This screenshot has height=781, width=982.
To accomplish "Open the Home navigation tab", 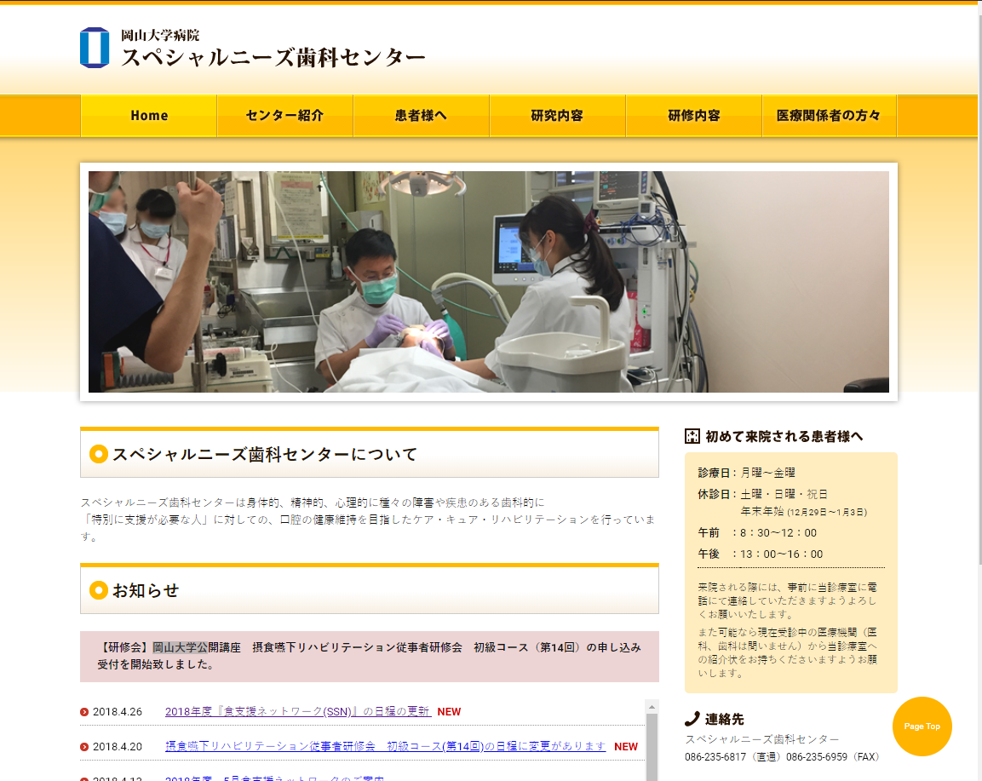I will pyautogui.click(x=149, y=115).
